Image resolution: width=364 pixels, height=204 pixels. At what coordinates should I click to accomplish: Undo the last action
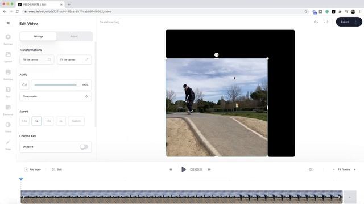pos(316,22)
